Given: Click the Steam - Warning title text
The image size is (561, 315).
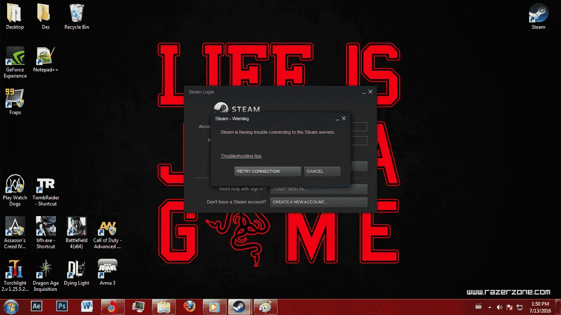Looking at the screenshot, I should click(232, 119).
